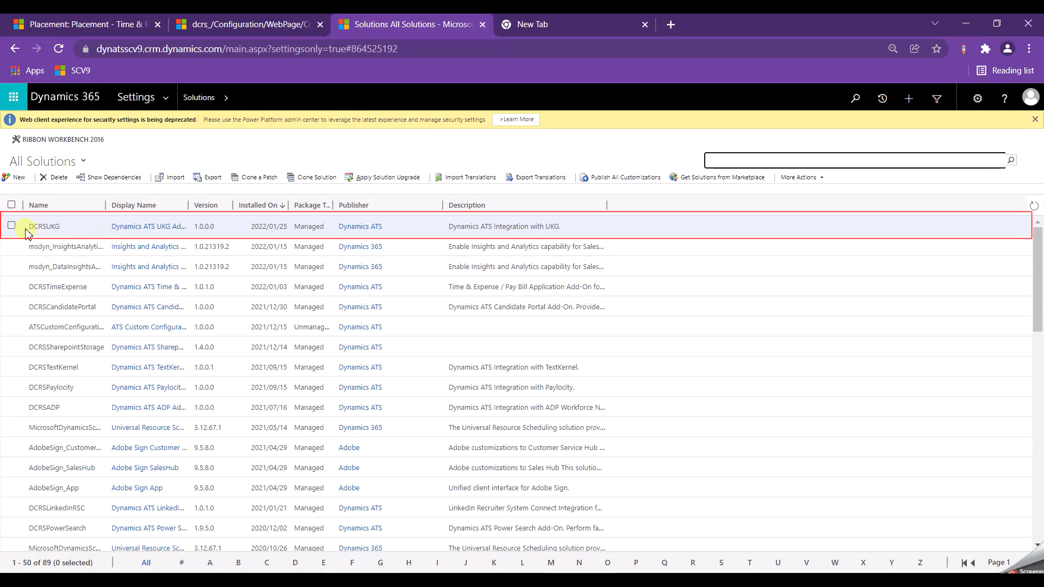Go to first page of grid
This screenshot has width=1044, height=587.
(x=964, y=563)
